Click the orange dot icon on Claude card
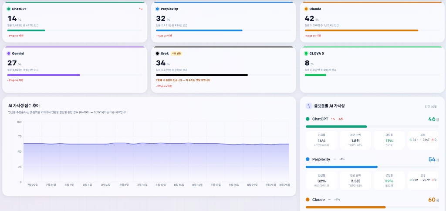Screen dimensions: 446x211 tap(306, 9)
